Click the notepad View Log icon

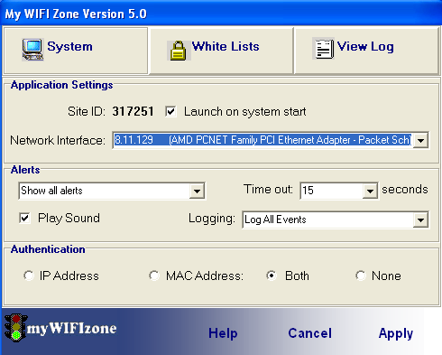[324, 49]
